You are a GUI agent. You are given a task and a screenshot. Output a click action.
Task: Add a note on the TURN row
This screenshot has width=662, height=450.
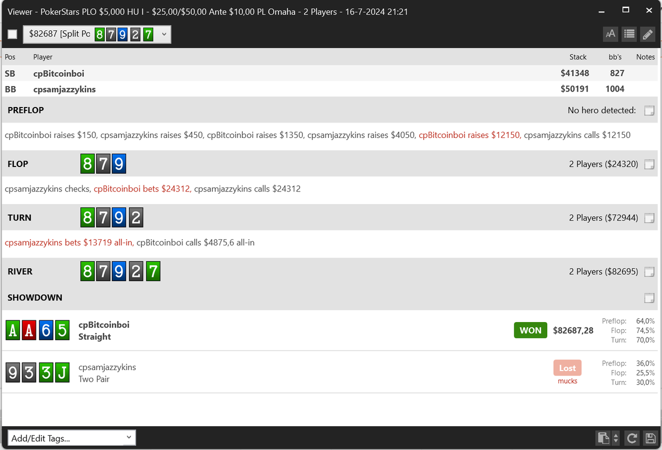click(649, 218)
